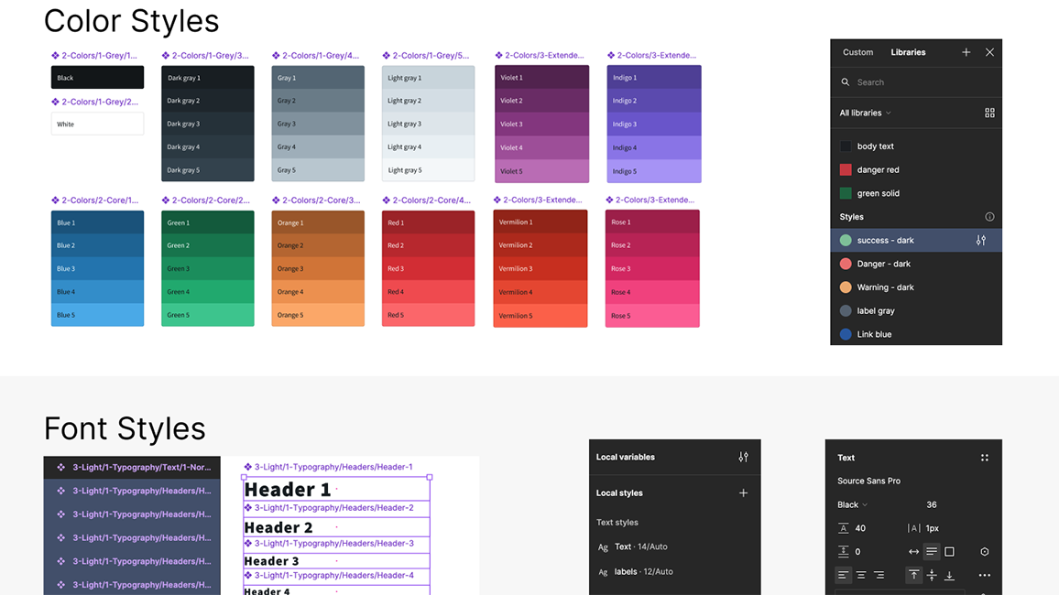Image resolution: width=1059 pixels, height=595 pixels.
Task: Click the Link blue color swatch
Action: pos(847,334)
